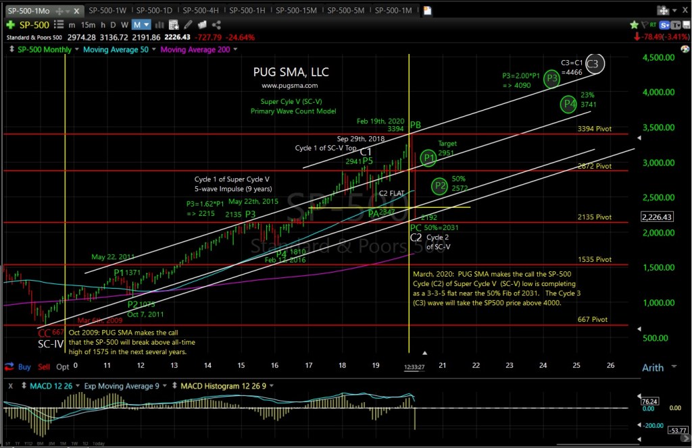Click the save chart disk icon
Image resolution: width=692 pixels, height=448 pixels.
coord(687,25)
